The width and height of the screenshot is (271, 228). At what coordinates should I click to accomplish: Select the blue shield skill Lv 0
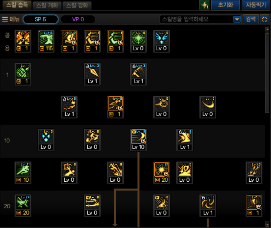tap(46, 136)
